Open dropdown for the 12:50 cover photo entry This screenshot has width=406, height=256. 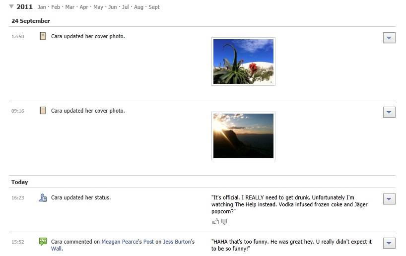tap(389, 38)
